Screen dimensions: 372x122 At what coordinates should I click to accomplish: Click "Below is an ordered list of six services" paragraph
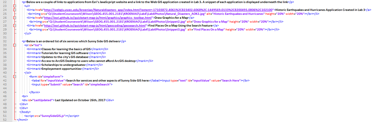73,41
